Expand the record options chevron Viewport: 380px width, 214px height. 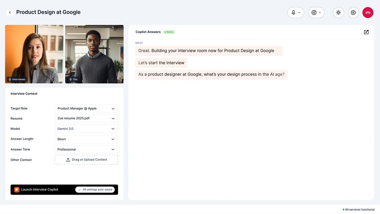click(x=320, y=13)
